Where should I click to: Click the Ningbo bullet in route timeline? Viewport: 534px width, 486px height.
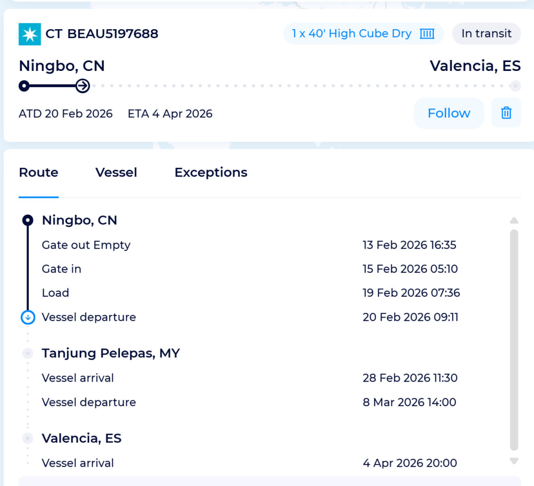tap(28, 220)
